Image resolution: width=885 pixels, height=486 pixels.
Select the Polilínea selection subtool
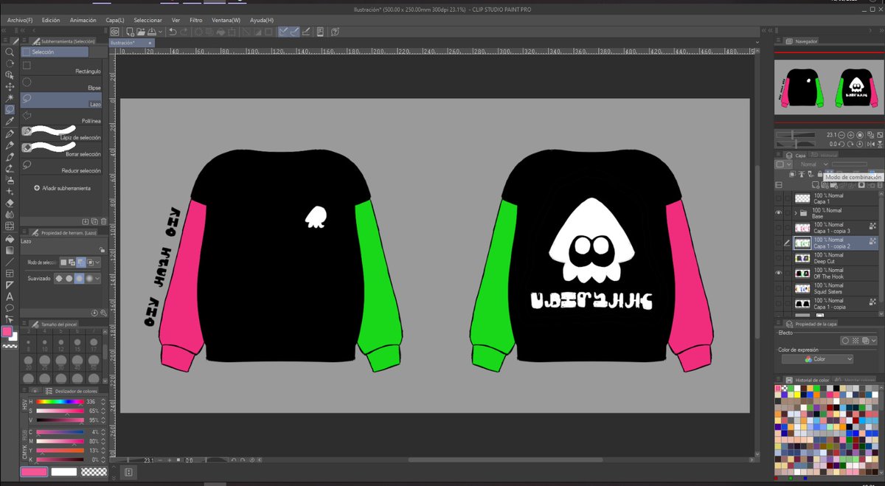coord(61,118)
